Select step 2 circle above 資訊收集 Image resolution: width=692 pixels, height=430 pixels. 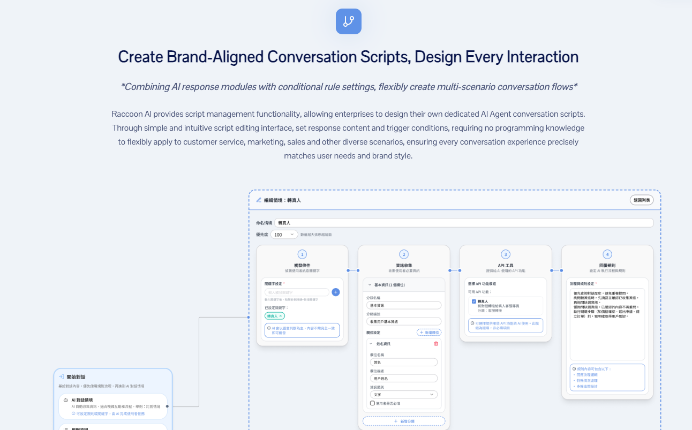[404, 254]
